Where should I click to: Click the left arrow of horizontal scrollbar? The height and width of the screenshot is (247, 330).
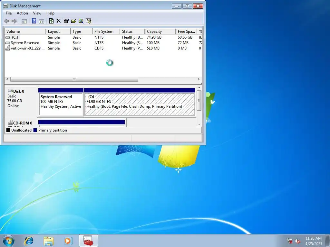pos(7,79)
